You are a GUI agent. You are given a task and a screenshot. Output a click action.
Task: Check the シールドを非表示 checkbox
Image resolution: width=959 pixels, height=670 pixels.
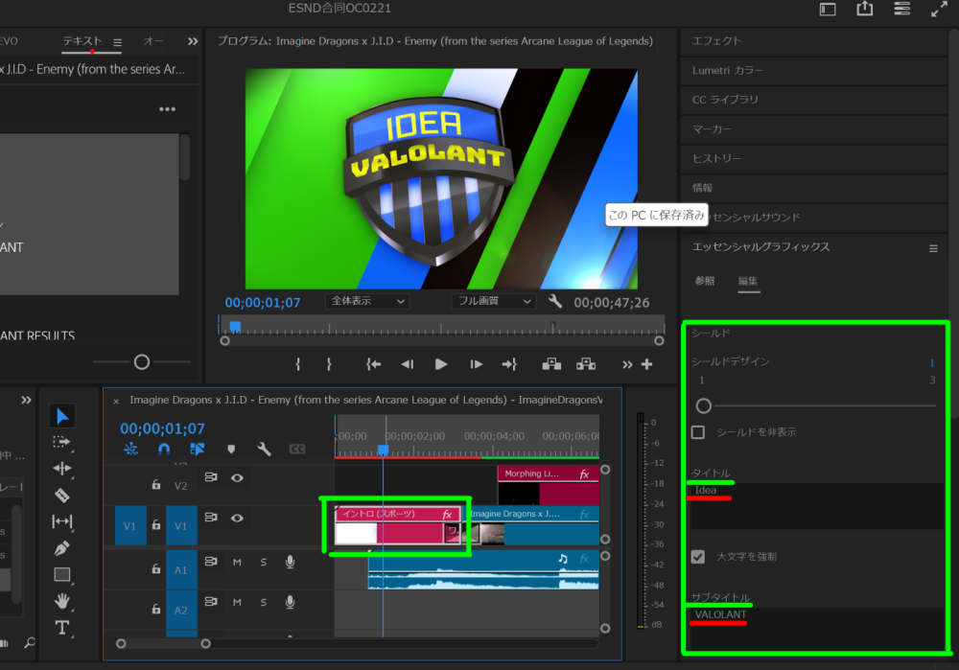click(698, 432)
